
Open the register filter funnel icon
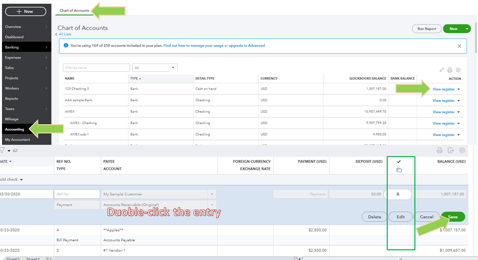pos(2,151)
